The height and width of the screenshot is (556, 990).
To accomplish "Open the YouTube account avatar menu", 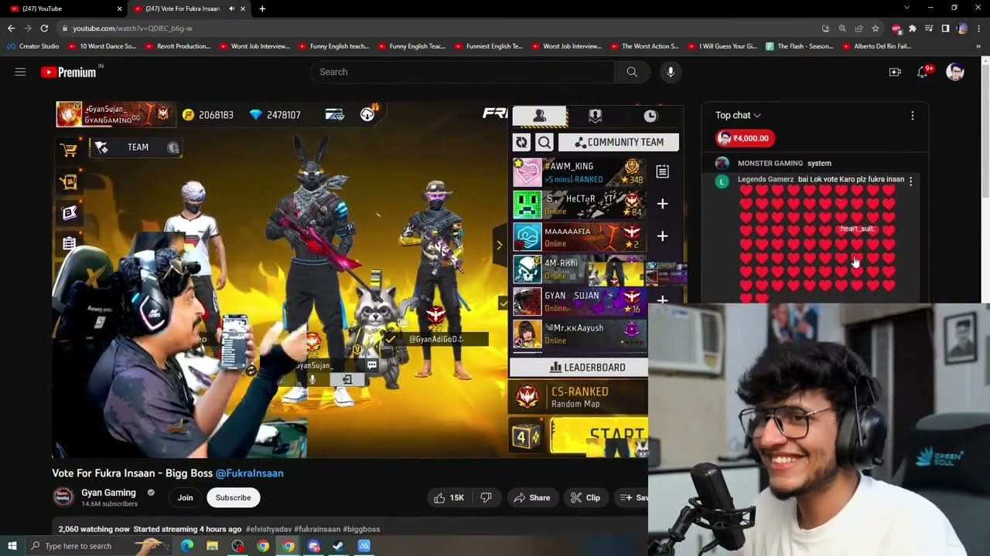I will (x=955, y=72).
